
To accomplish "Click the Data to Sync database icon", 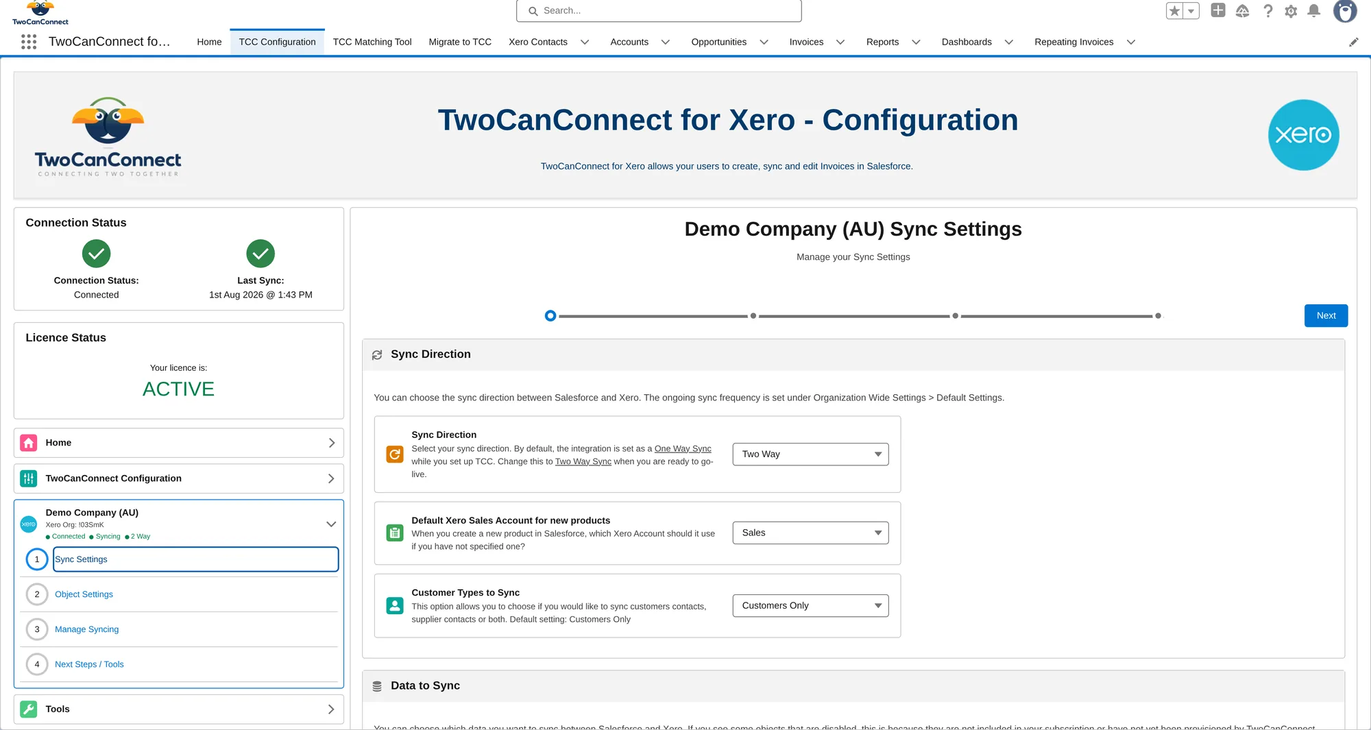I will point(377,686).
